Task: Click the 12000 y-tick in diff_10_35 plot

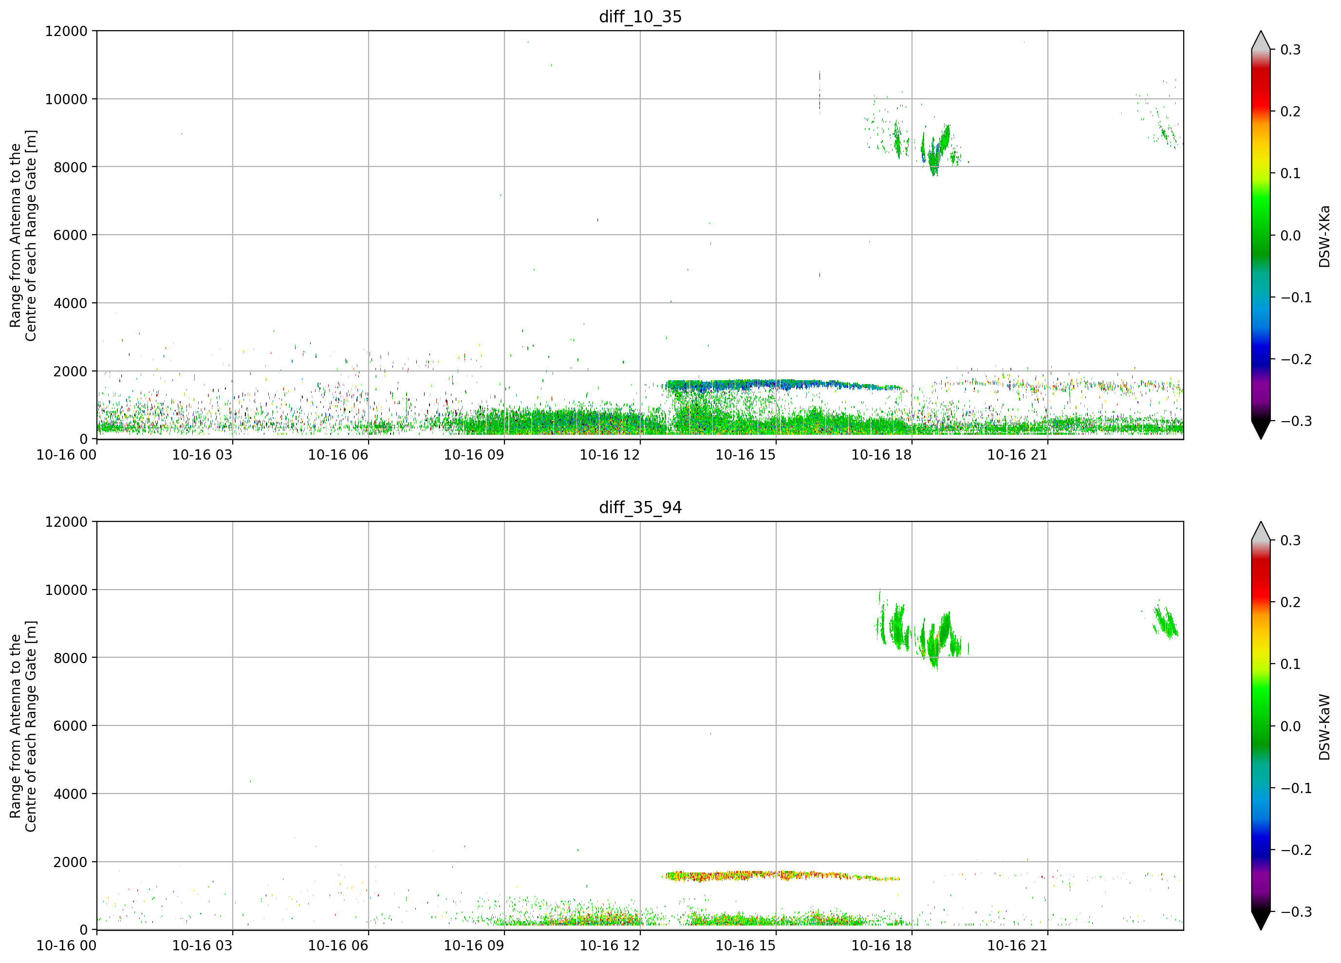Action: pos(66,31)
